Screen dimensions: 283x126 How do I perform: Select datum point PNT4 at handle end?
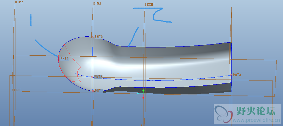tap(237, 75)
